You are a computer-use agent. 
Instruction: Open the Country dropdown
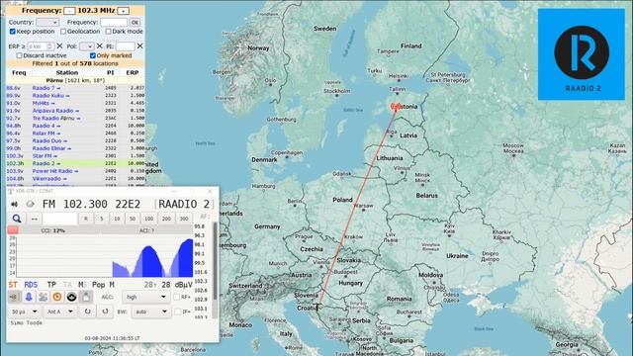[x=47, y=22]
